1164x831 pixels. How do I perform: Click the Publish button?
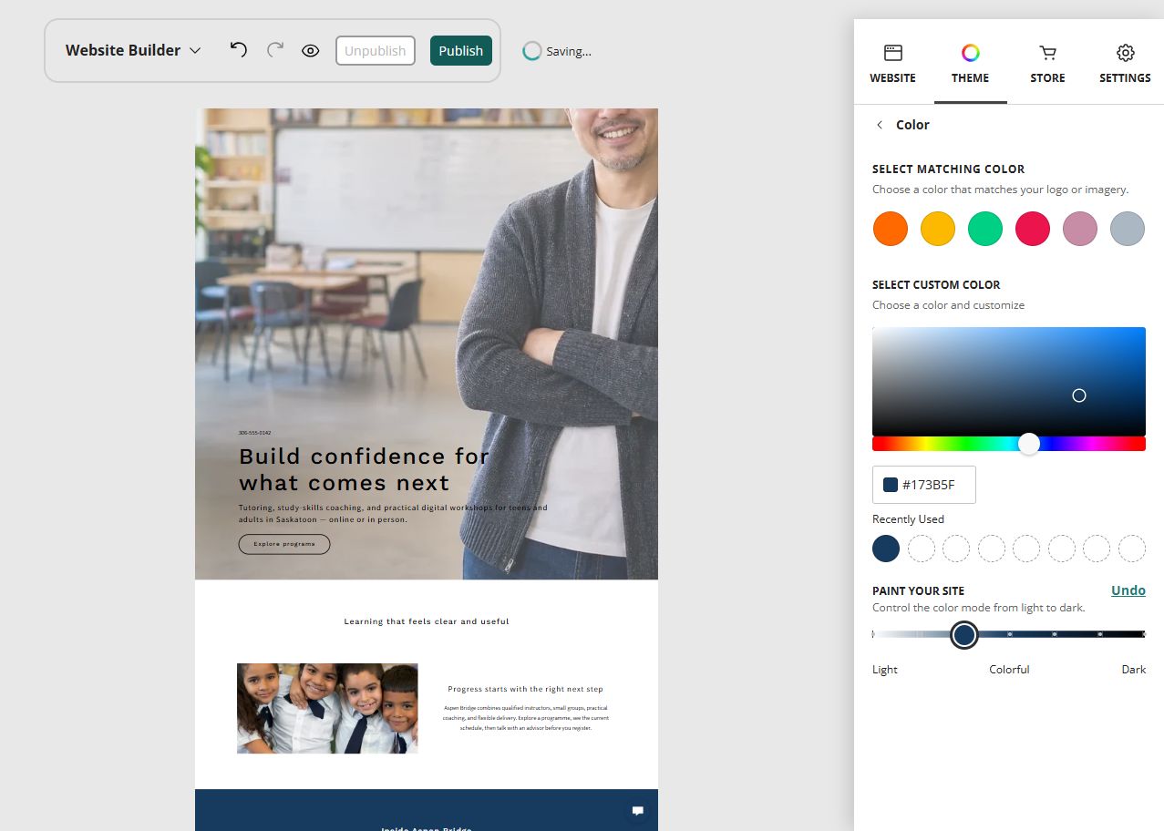coord(461,51)
